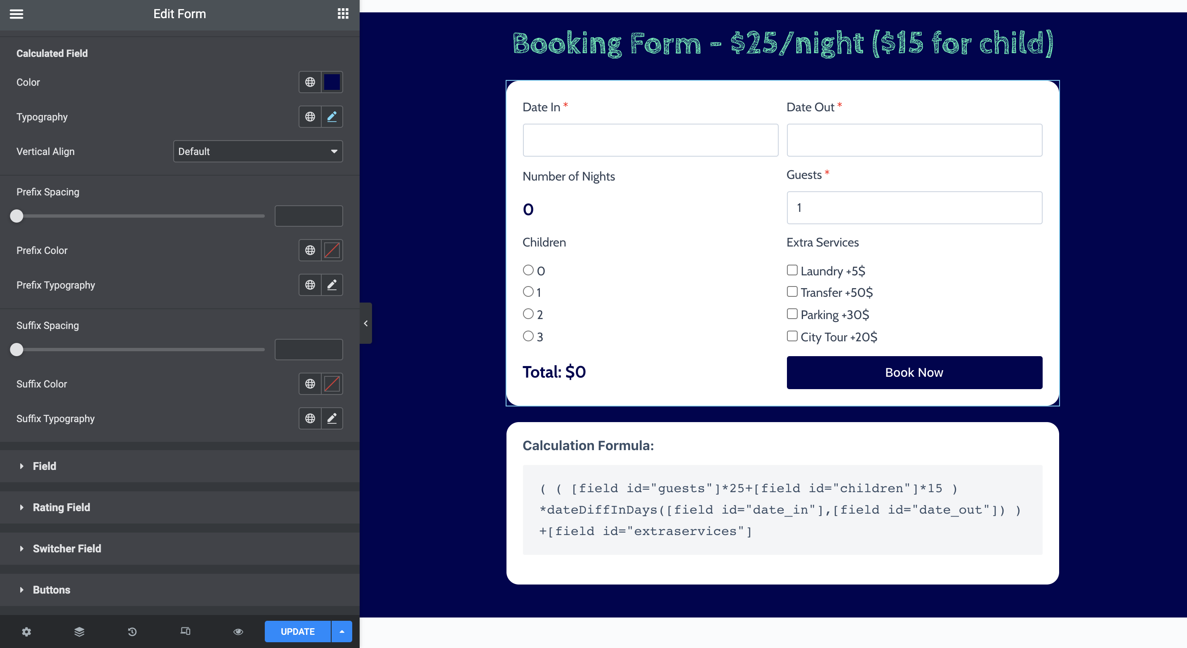Edit Typography with its pencil icon
1187x648 pixels.
(332, 117)
